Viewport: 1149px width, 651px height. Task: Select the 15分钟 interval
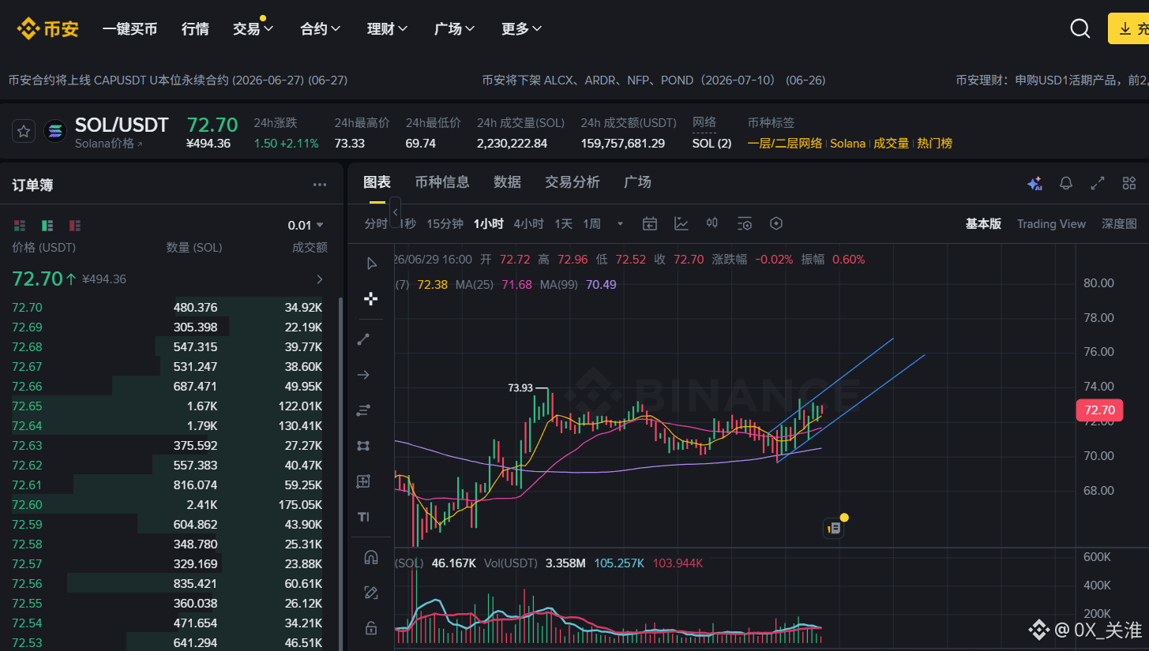pos(445,224)
